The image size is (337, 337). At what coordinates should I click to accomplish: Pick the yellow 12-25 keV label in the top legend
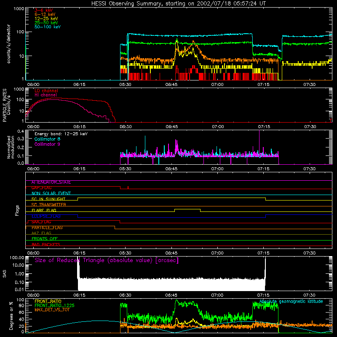point(46,19)
